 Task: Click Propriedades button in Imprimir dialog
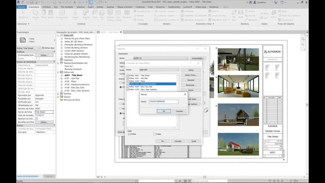click(198, 58)
